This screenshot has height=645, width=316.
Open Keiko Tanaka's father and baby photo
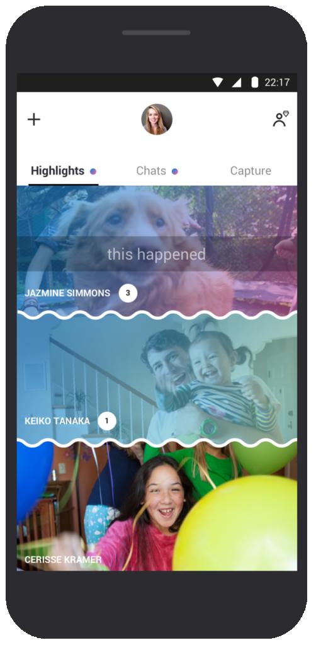[x=157, y=379]
